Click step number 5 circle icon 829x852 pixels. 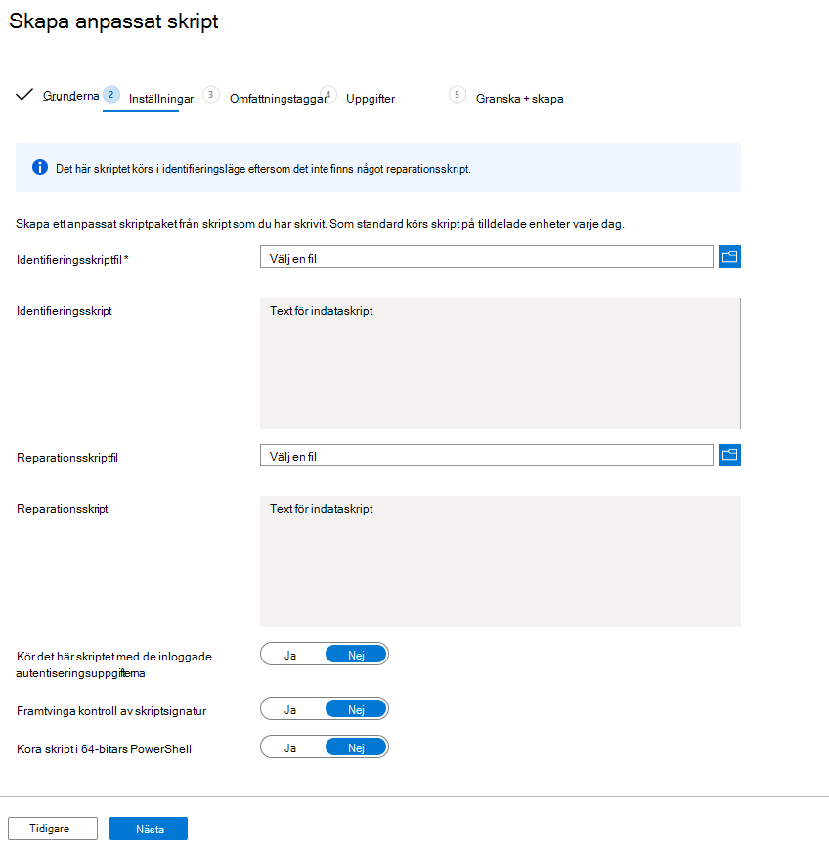[x=458, y=95]
